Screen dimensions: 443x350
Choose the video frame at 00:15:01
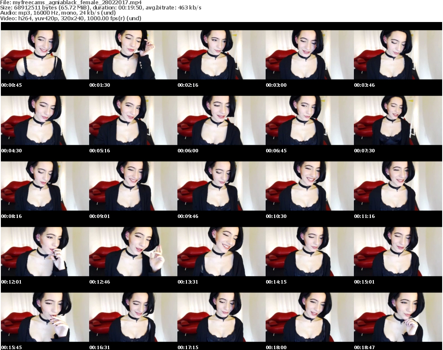point(398,252)
